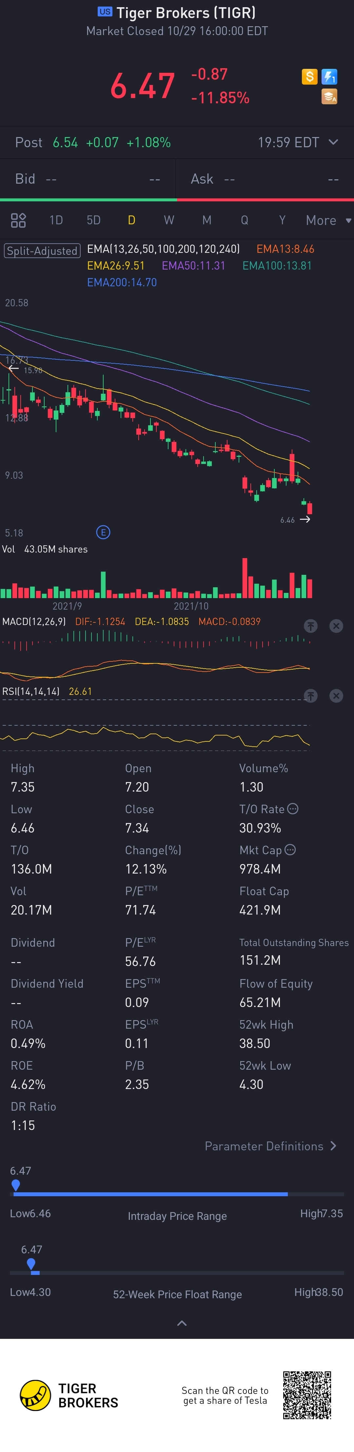
Task: Tap the DR Ratio value 1:15
Action: pos(23,1125)
